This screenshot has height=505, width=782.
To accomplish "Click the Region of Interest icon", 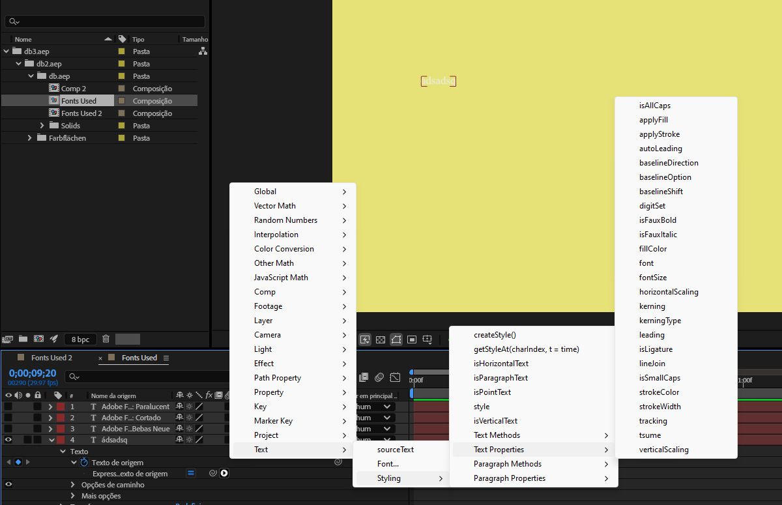I will (x=412, y=339).
